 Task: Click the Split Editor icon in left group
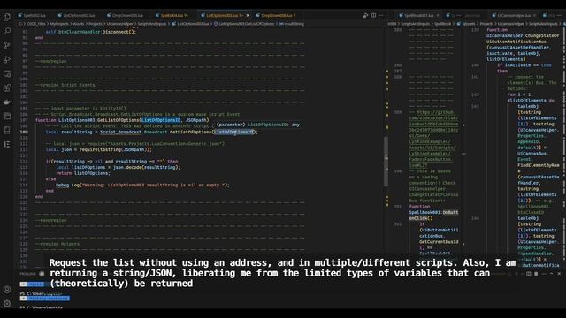tap(373, 16)
